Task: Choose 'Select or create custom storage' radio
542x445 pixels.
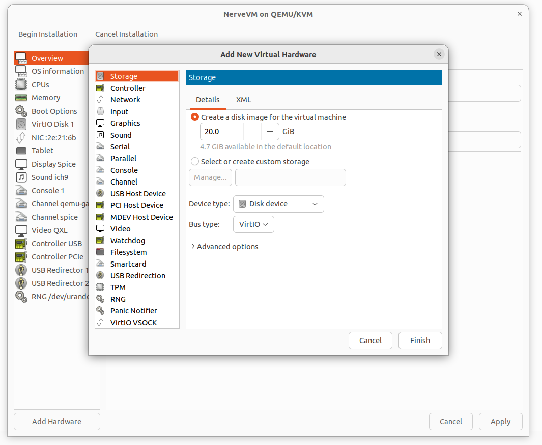Action: [x=195, y=162]
